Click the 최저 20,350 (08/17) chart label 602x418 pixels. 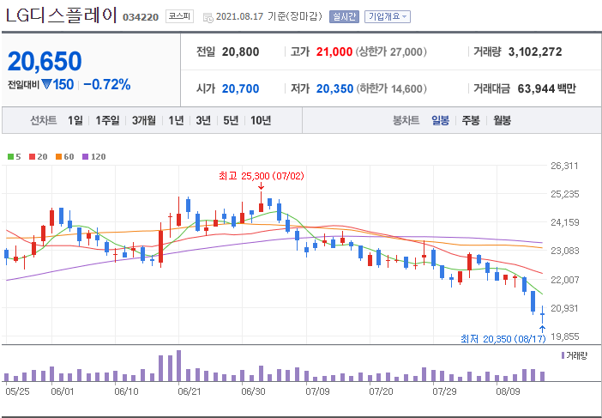503,339
